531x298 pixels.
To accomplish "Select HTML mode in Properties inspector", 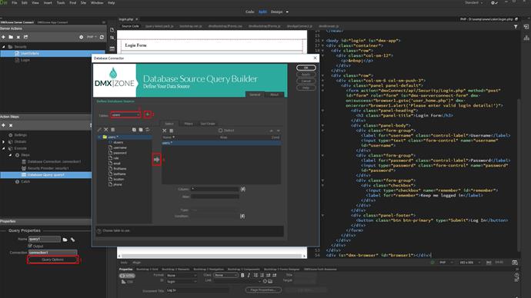I will pos(127,276).
